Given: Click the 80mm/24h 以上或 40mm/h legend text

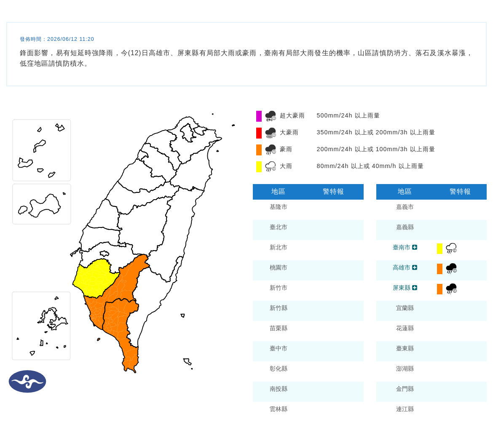Looking at the screenshot, I should [370, 166].
